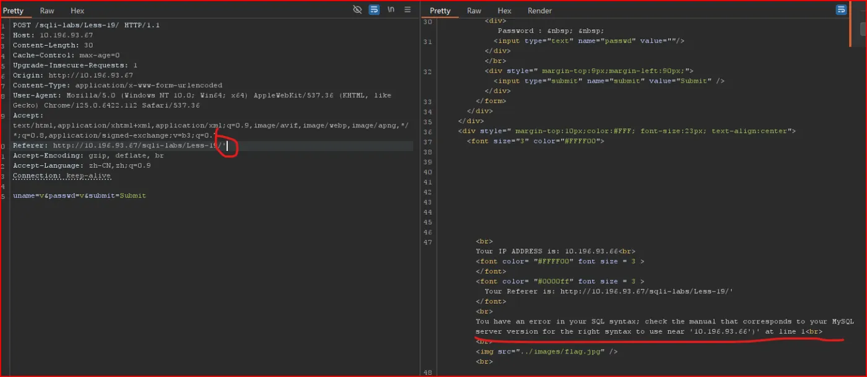Screen dimensions: 867x377
Task: Toggle request pane word wrap icon
Action: click(374, 10)
